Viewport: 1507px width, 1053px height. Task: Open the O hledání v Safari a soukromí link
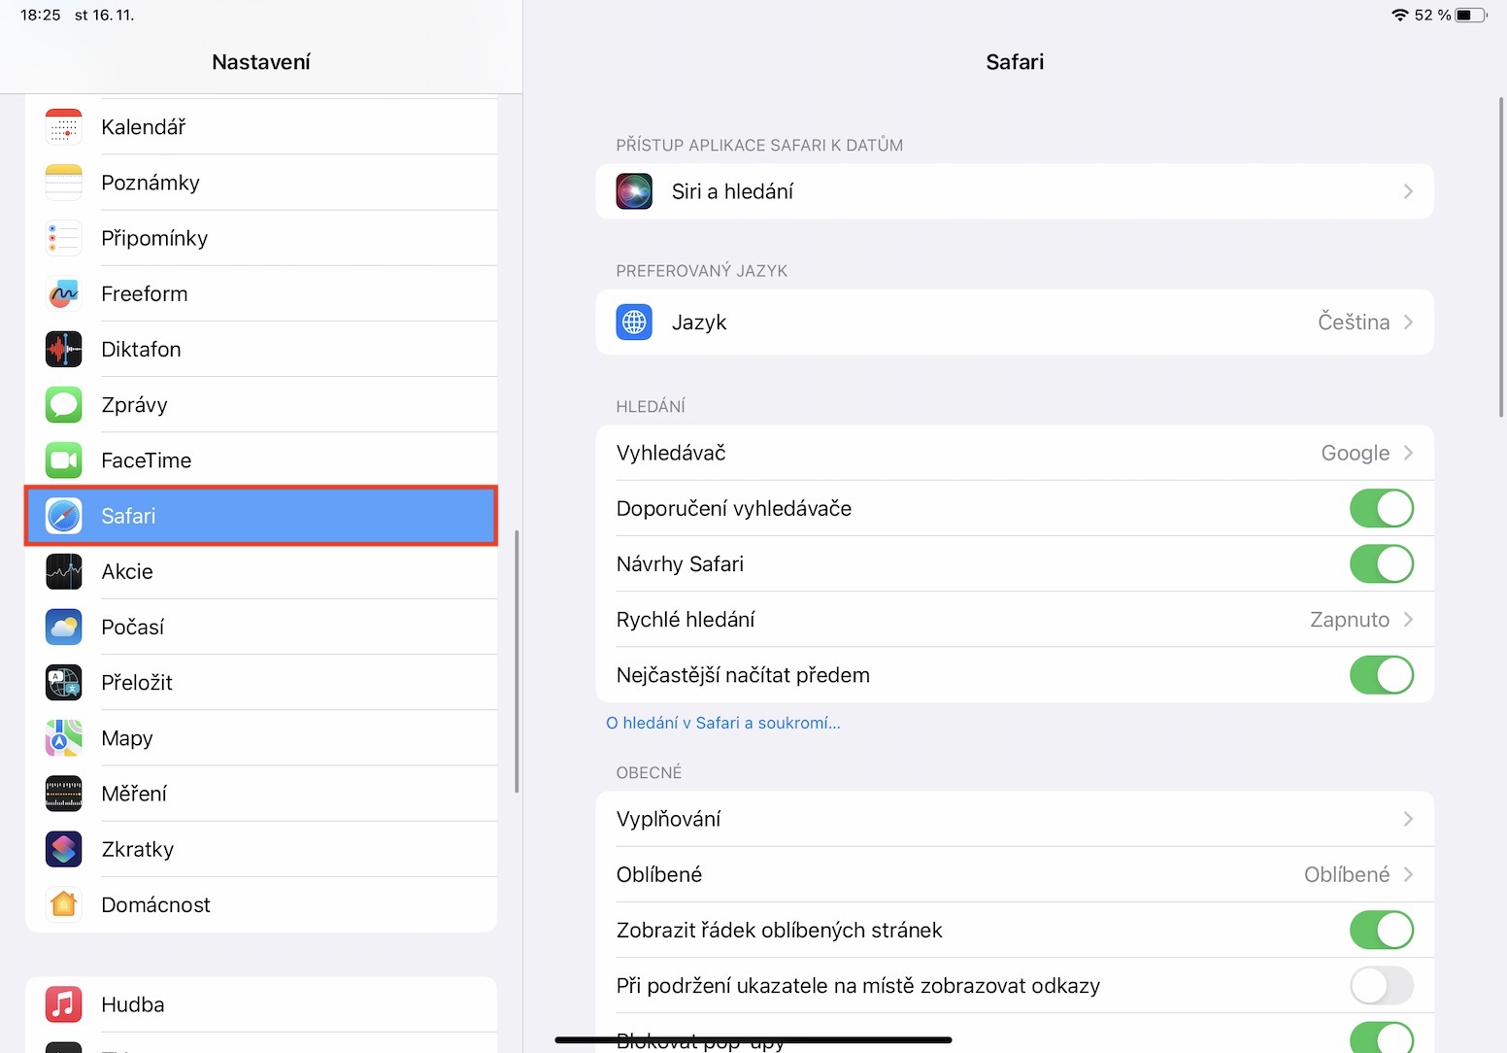pyautogui.click(x=723, y=723)
